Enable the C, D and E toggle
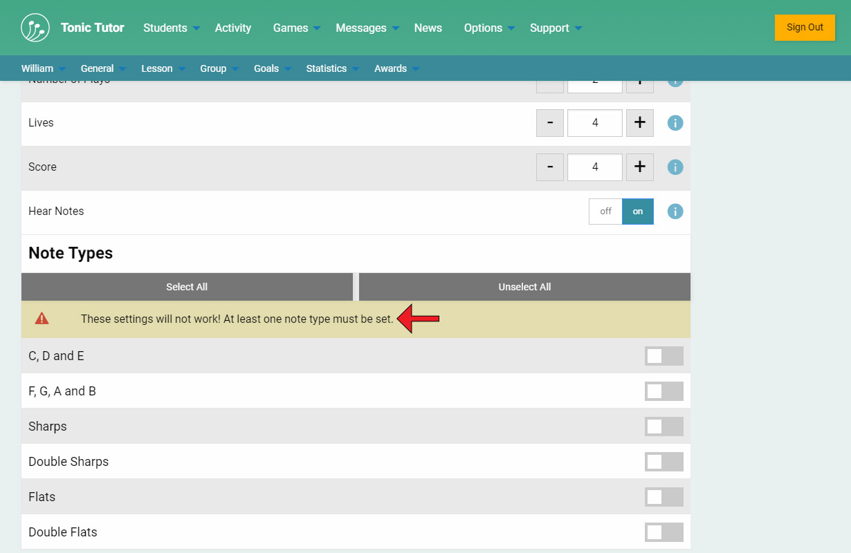 [x=664, y=356]
